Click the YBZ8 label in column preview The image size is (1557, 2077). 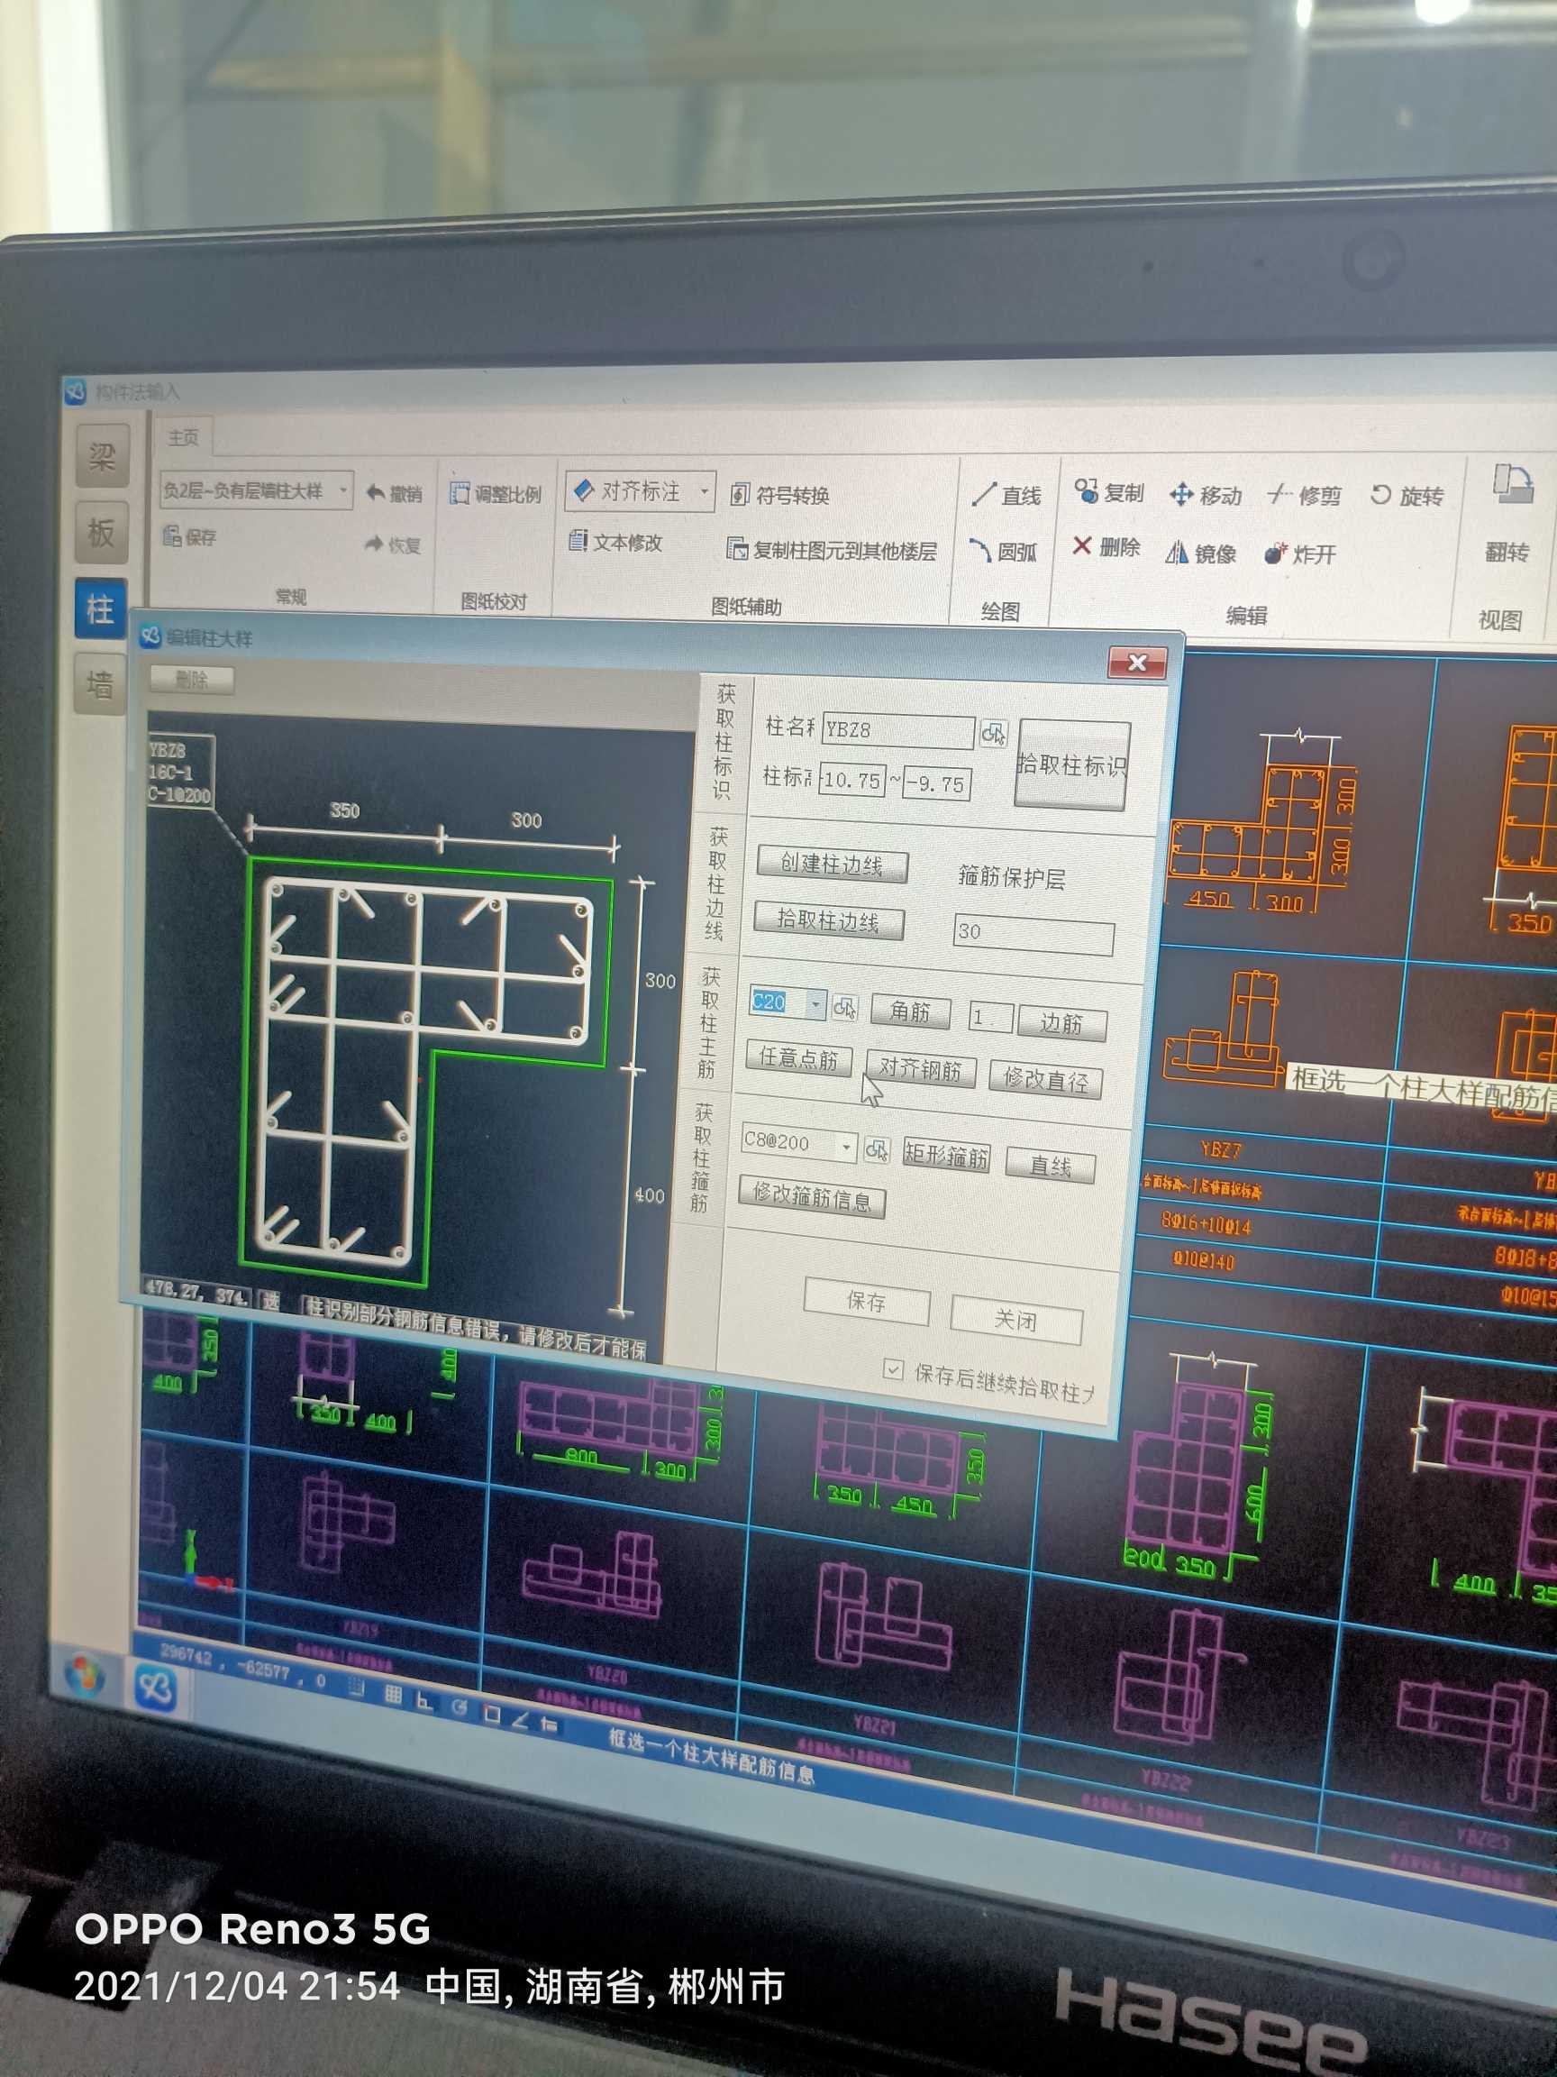(x=168, y=750)
